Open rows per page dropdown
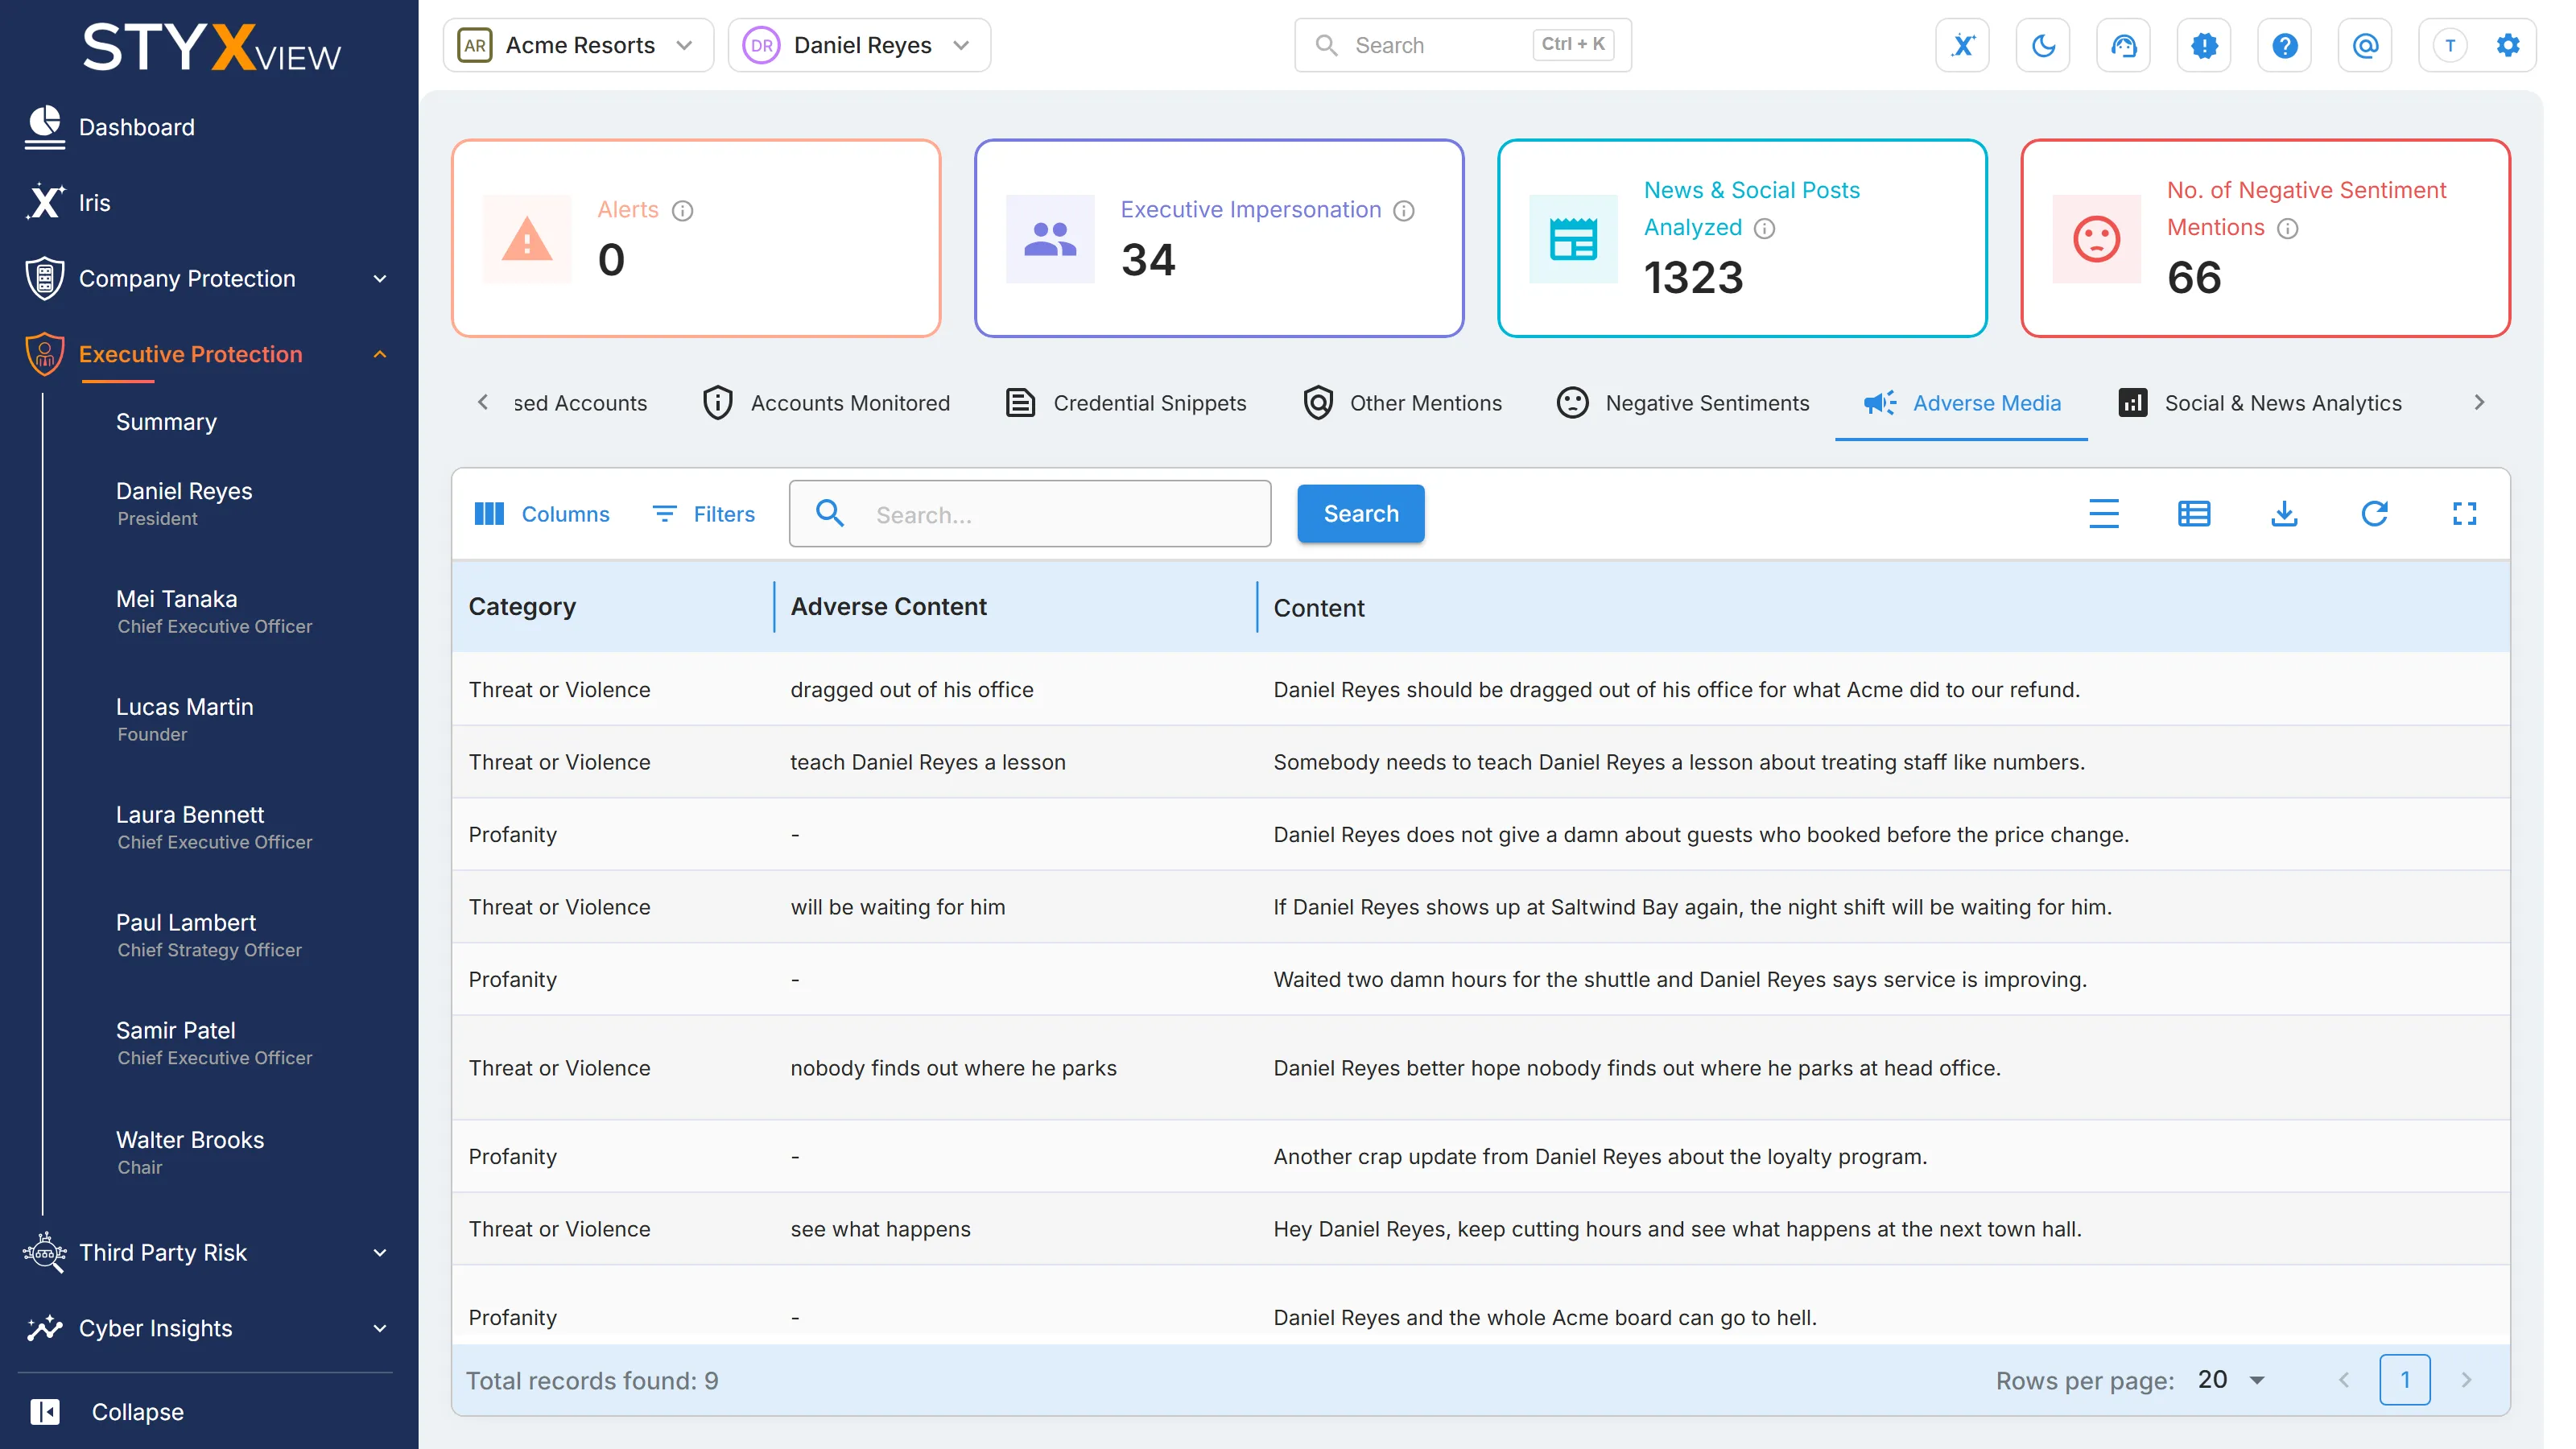Image resolution: width=2576 pixels, height=1449 pixels. [2231, 1380]
